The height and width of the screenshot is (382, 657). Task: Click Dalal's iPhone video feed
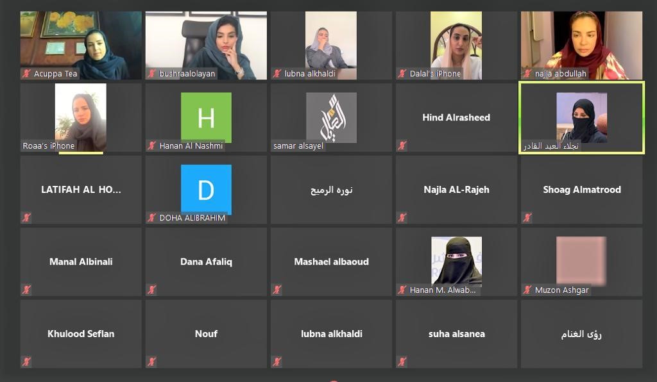456,46
